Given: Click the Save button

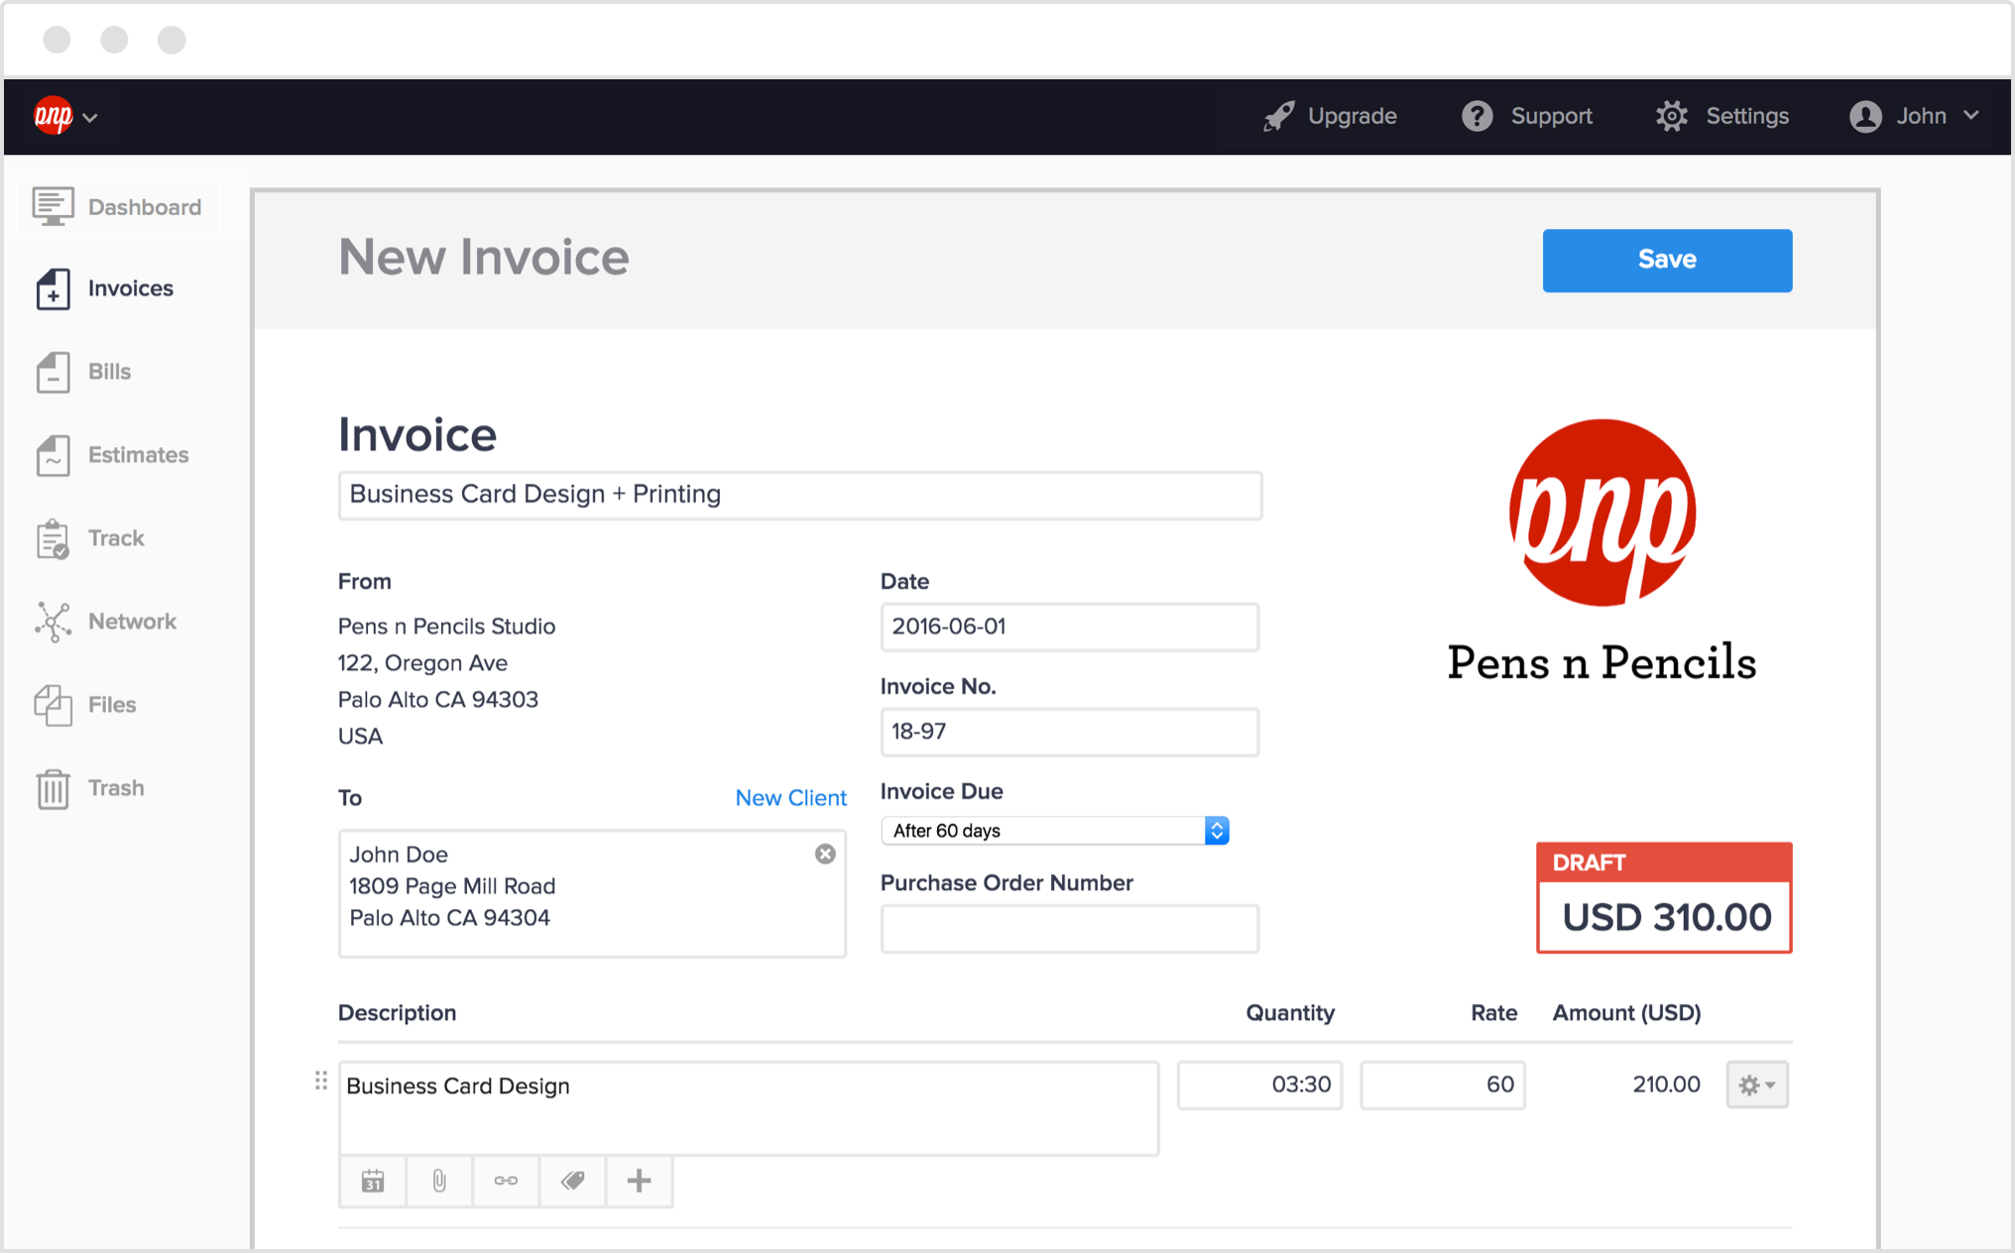Looking at the screenshot, I should [x=1667, y=259].
